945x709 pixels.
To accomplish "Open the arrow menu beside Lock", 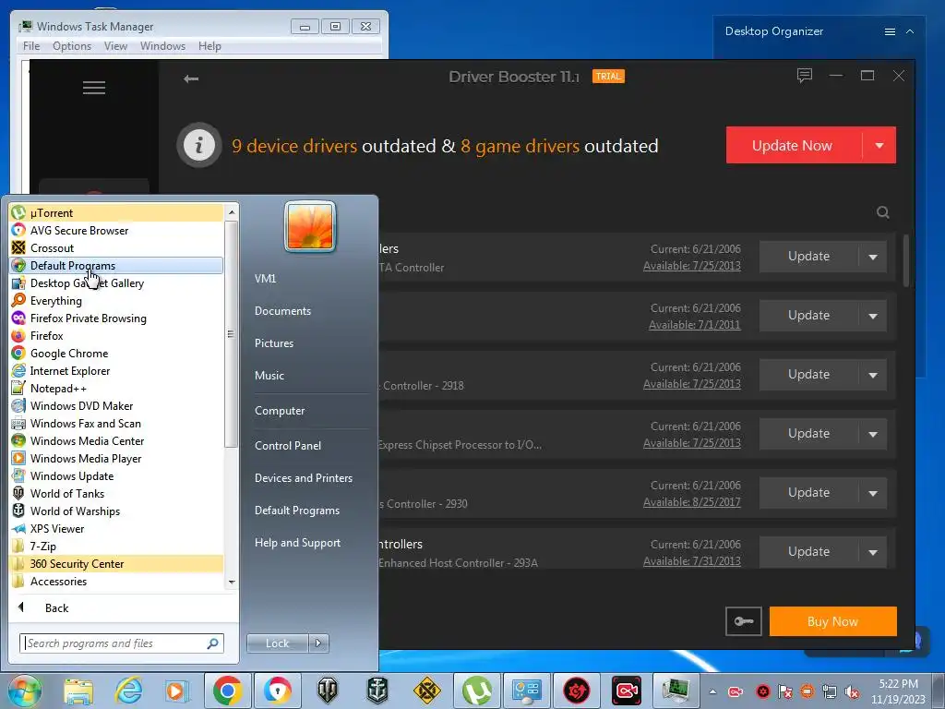I will (x=318, y=643).
